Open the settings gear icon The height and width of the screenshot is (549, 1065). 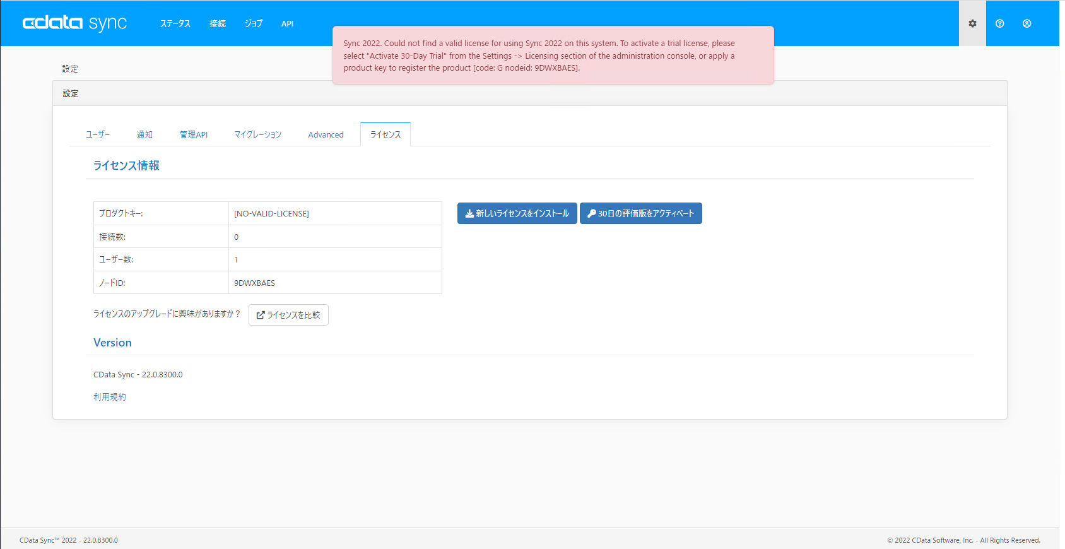(972, 23)
